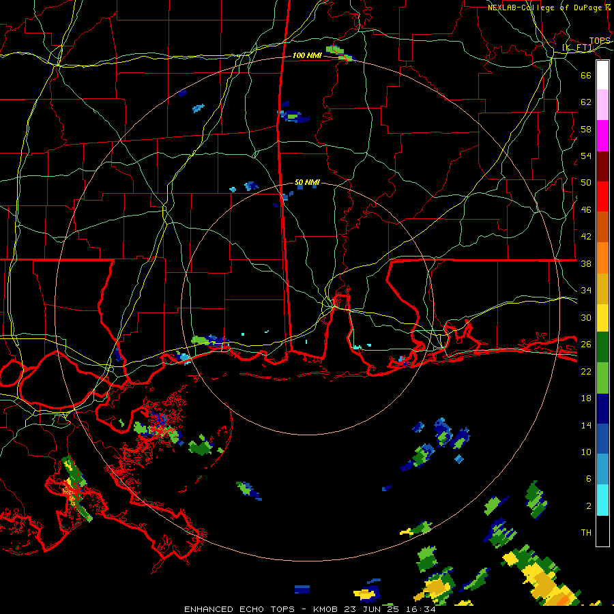
Task: Select the cyan legend swatch near 2
Action: click(x=602, y=500)
